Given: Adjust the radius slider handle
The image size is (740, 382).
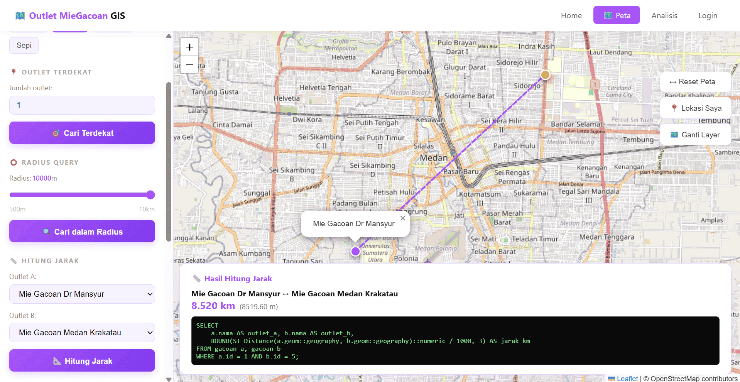Looking at the screenshot, I should [x=151, y=195].
